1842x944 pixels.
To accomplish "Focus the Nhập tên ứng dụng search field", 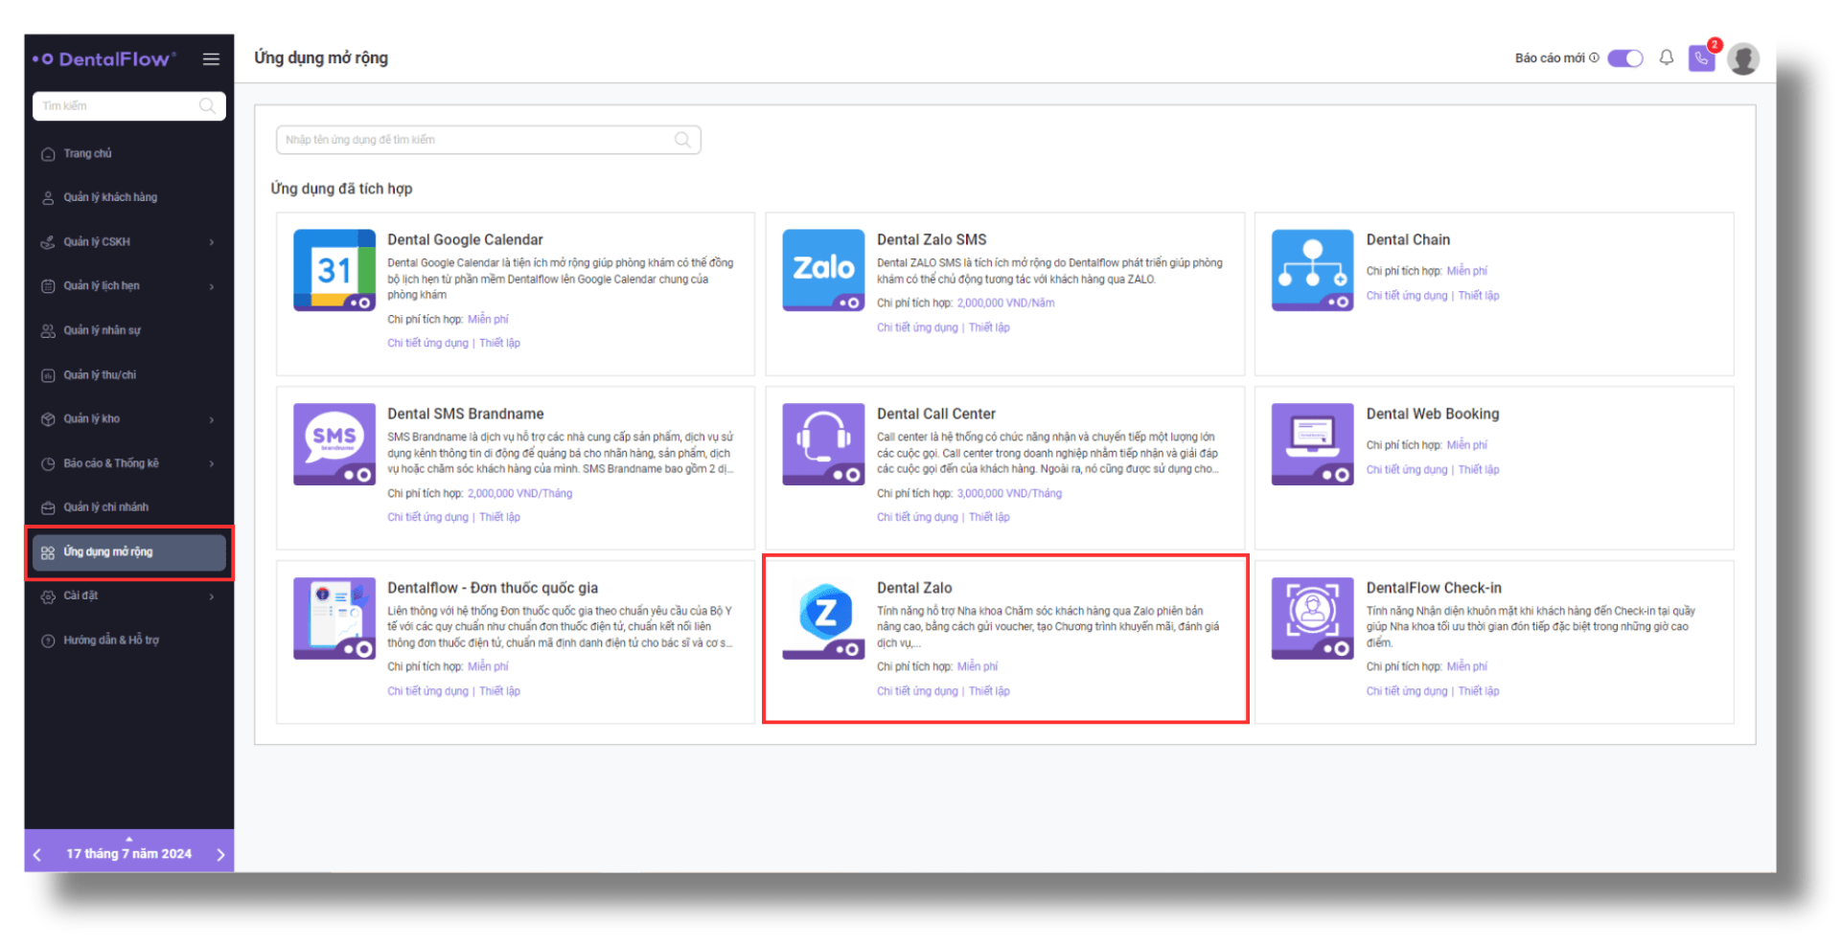I will 488,140.
